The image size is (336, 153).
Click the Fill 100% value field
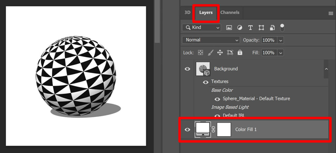[269, 53]
